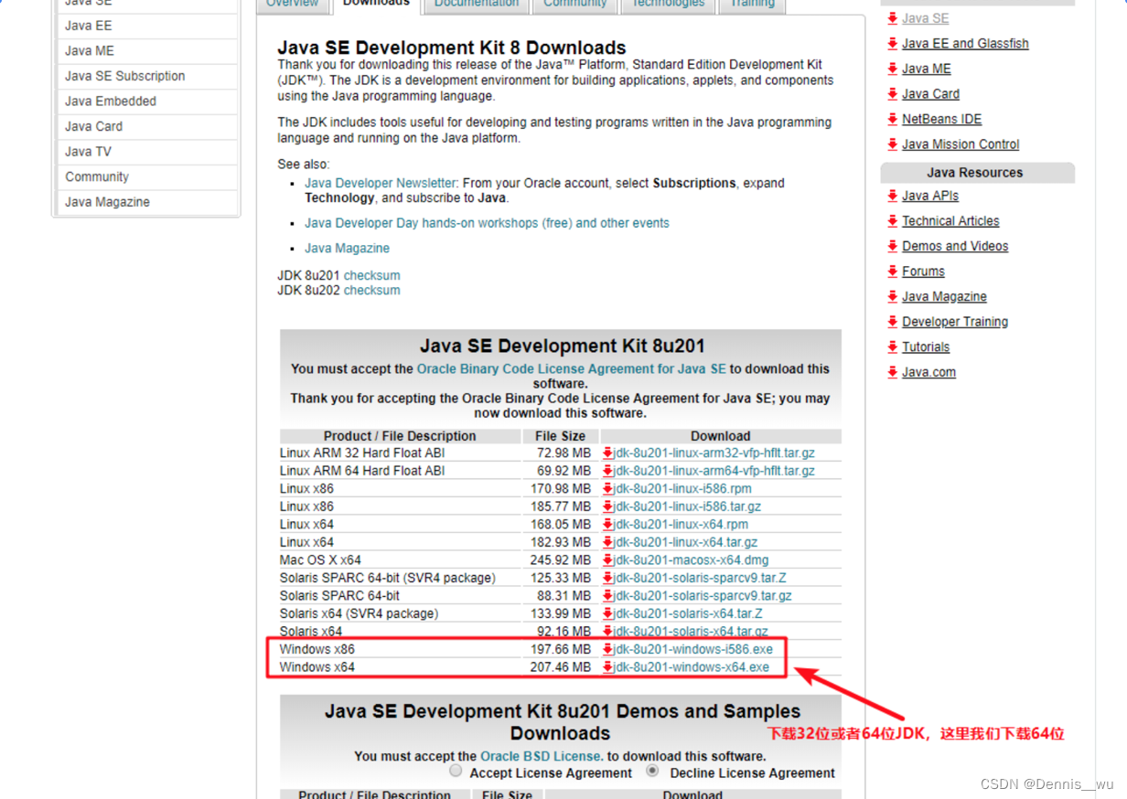Select Decline License Agreement radio button
Viewport: 1127px width, 799px height.
(653, 771)
